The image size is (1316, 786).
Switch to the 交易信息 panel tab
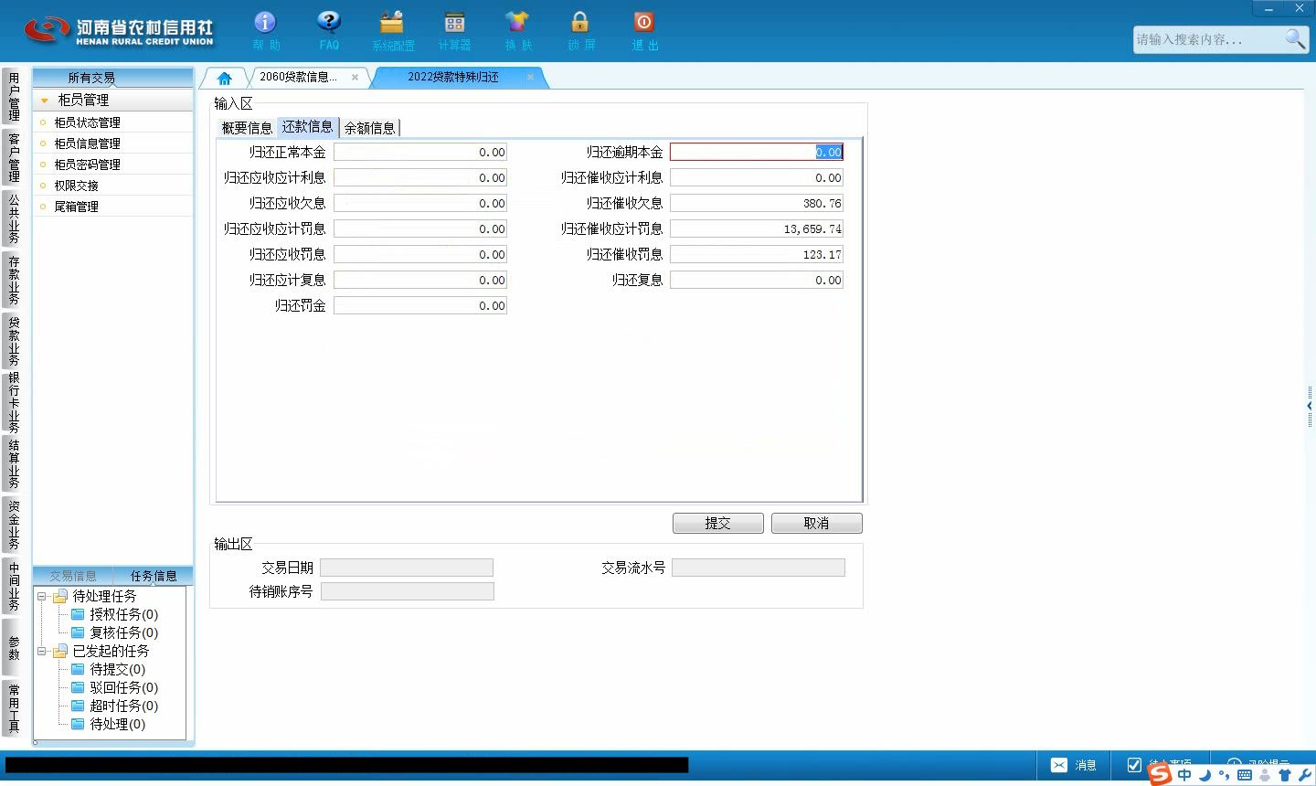click(73, 576)
